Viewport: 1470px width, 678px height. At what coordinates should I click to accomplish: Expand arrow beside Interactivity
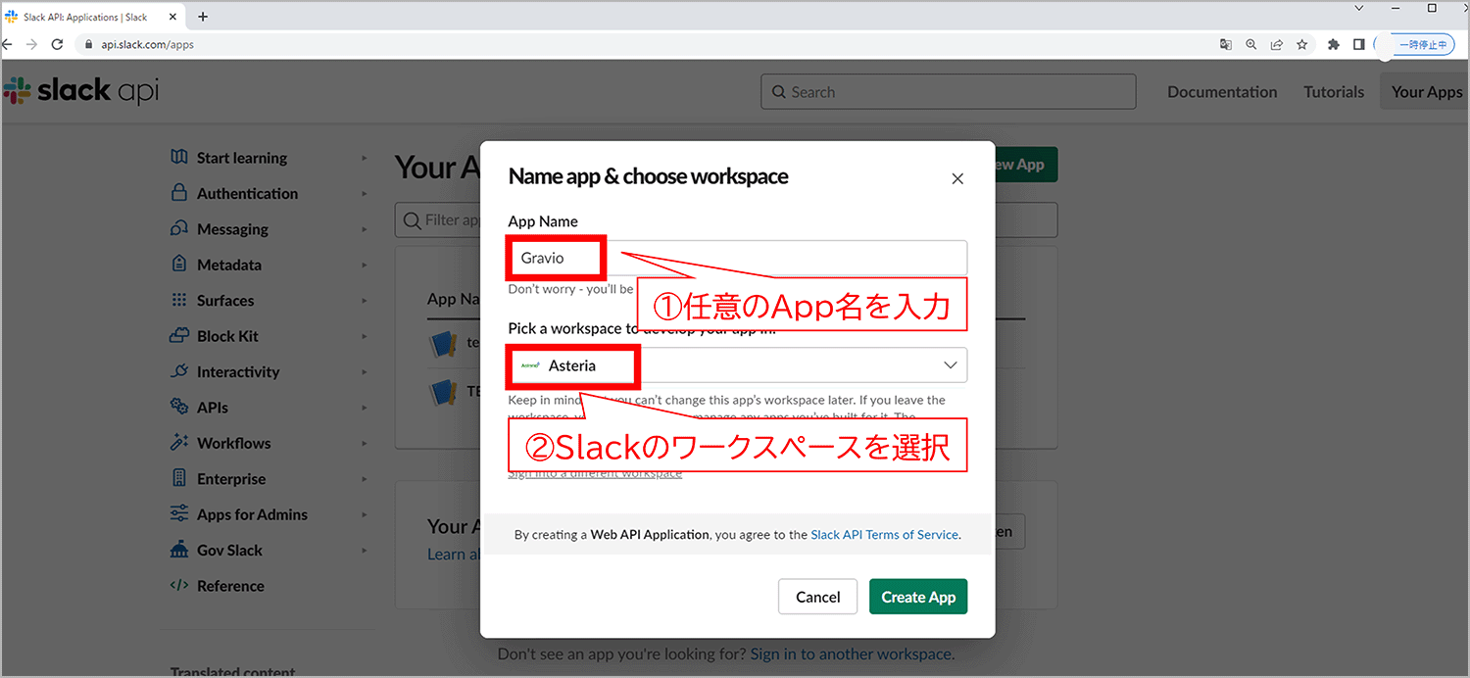(364, 372)
